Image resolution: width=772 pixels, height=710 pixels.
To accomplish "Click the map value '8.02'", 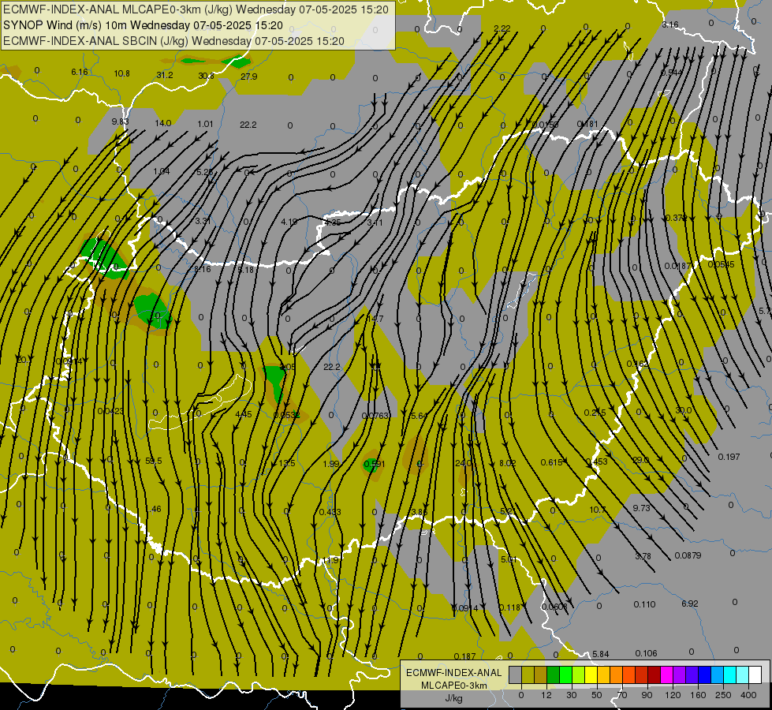I will tap(507, 462).
